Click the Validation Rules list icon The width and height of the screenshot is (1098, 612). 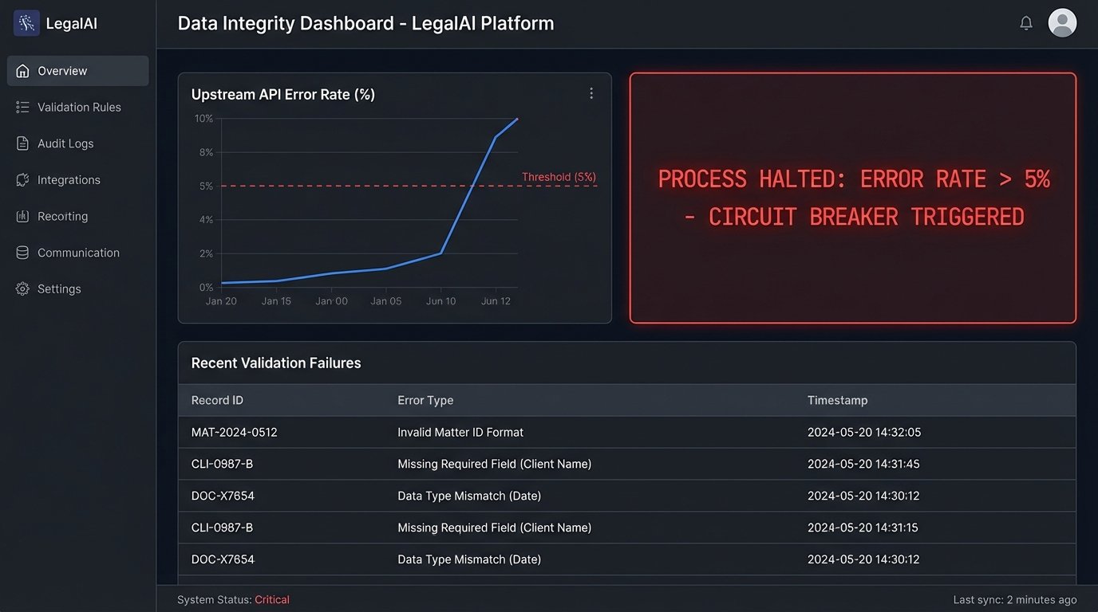(x=22, y=108)
